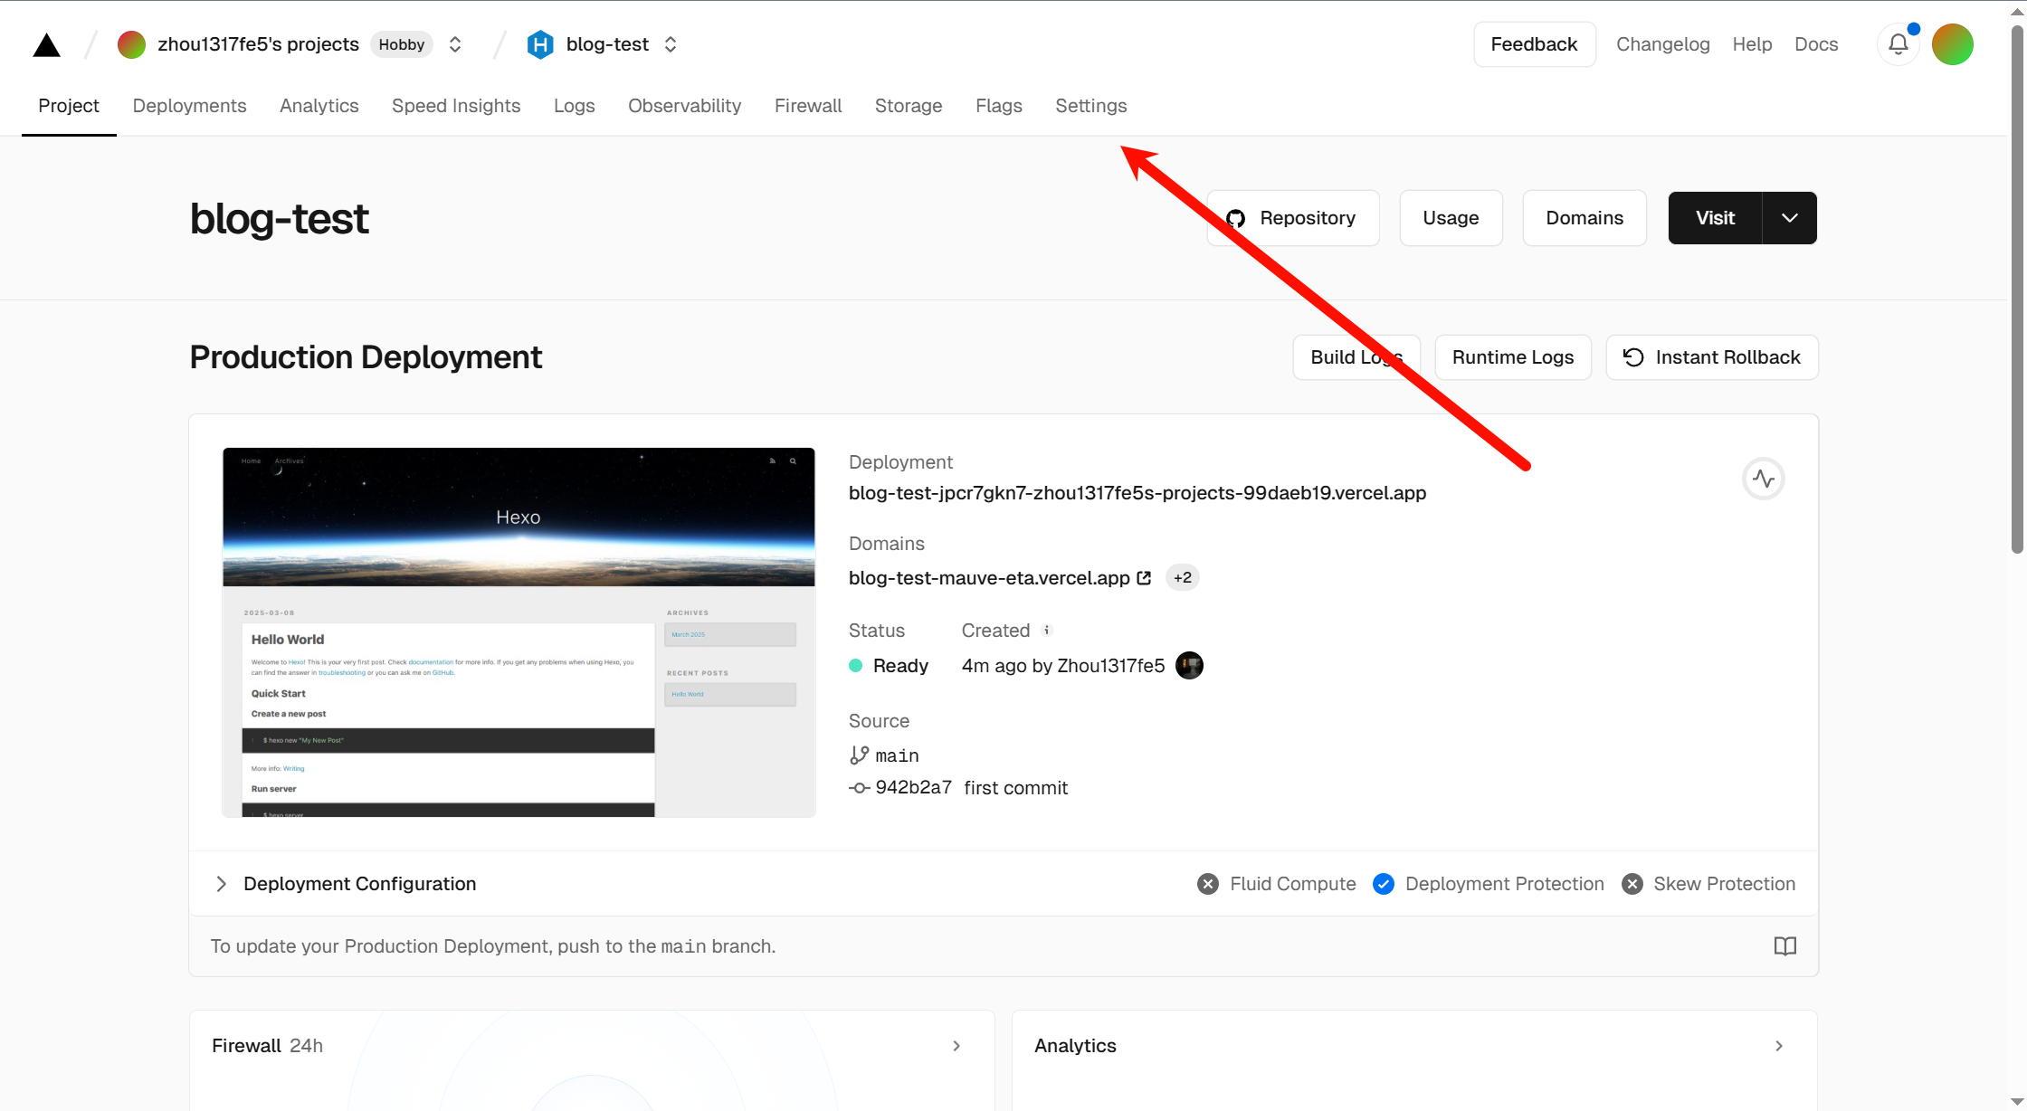Click the green Ready status dot

point(856,666)
